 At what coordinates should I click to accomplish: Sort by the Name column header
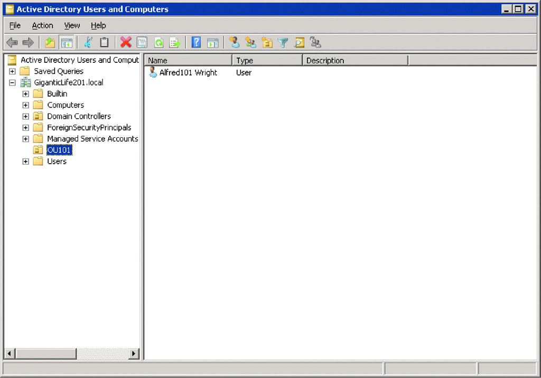point(188,60)
